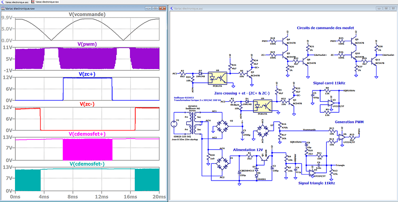The height and width of the screenshot is (202, 398).
Task: Click the Vcommande net label in schematic
Action: click(309, 130)
